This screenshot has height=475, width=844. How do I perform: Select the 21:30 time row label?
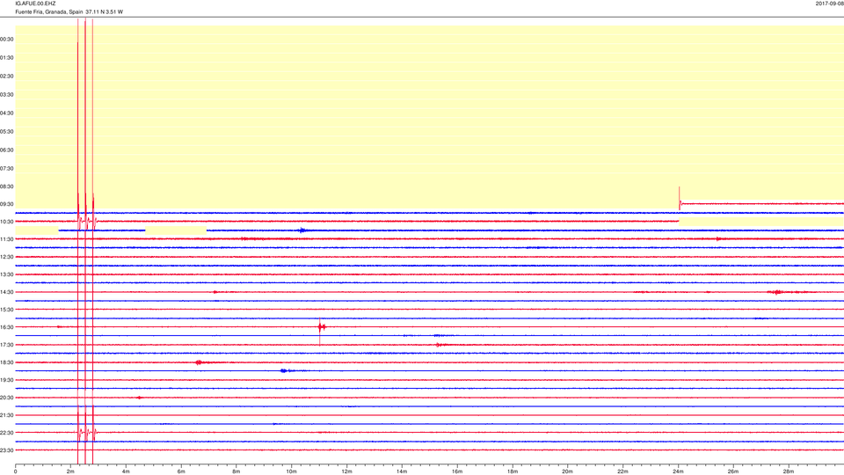click(x=7, y=415)
